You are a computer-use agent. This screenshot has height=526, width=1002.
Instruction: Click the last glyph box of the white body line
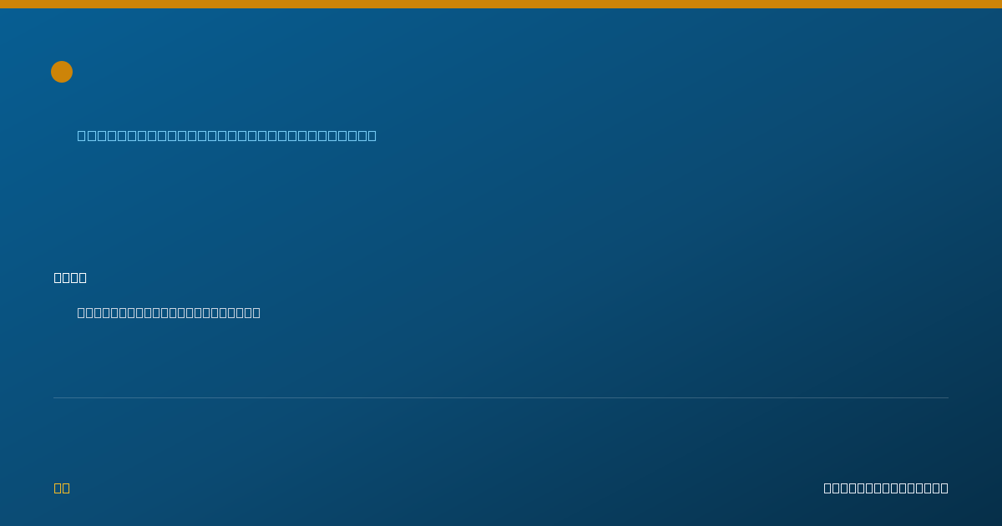click(256, 312)
